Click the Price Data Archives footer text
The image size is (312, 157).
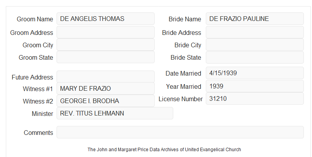tap(164, 150)
